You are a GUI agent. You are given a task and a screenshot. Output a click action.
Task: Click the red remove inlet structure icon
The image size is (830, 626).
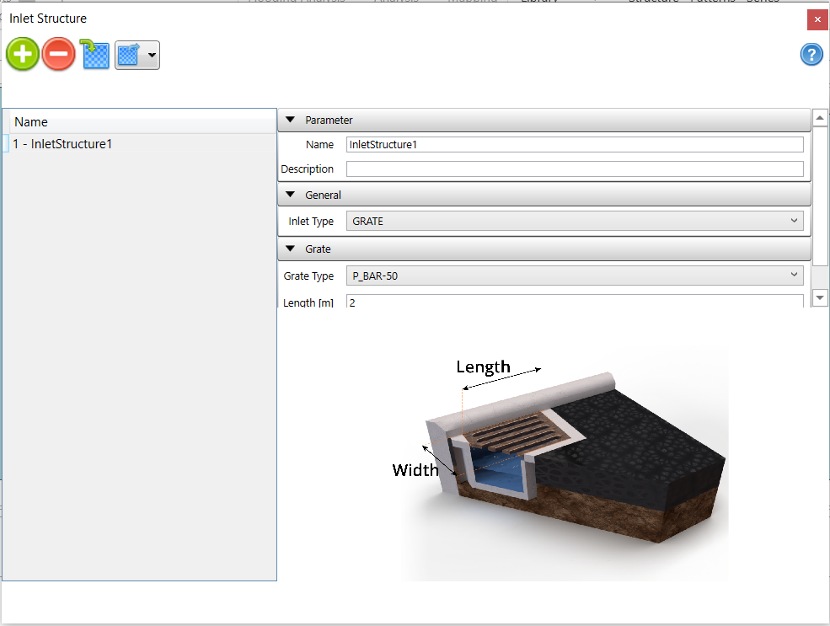tap(59, 54)
